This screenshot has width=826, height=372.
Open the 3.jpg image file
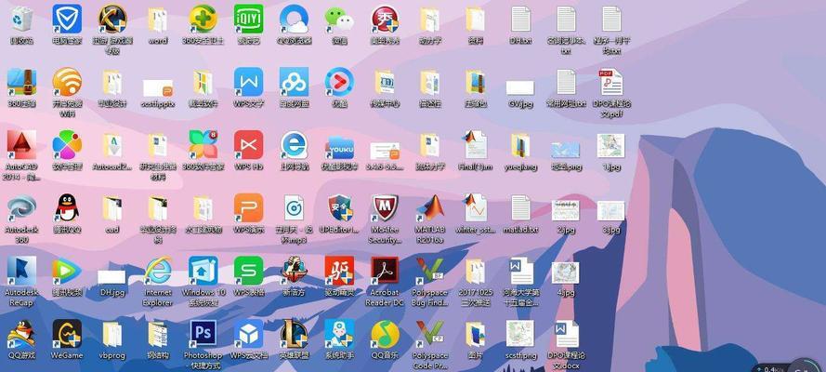[x=611, y=211]
